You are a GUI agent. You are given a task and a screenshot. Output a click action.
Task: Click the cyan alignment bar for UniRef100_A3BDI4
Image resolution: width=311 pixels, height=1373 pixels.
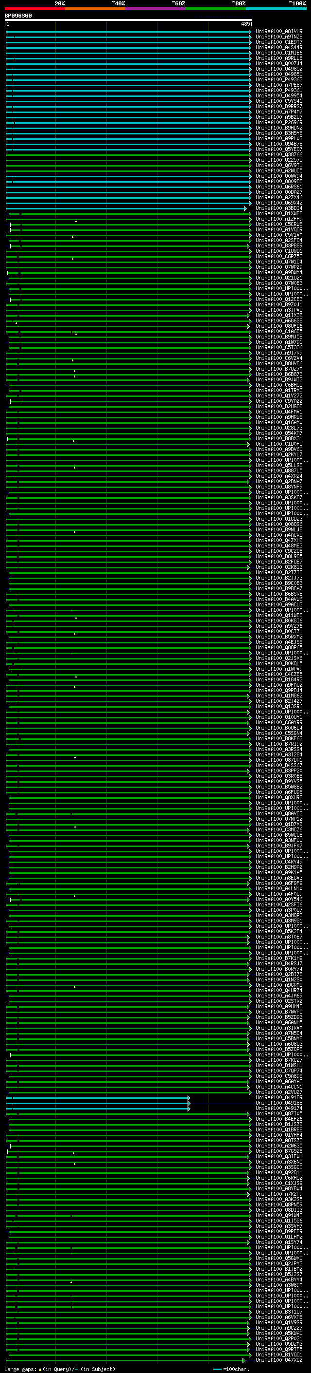(x=126, y=208)
